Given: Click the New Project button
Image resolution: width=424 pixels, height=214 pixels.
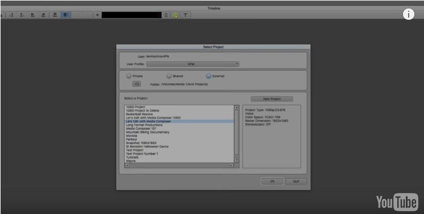Looking at the screenshot, I should pyautogui.click(x=272, y=99).
